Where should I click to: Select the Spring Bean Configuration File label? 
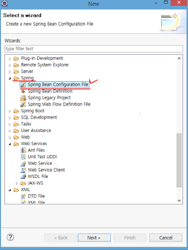(58, 84)
